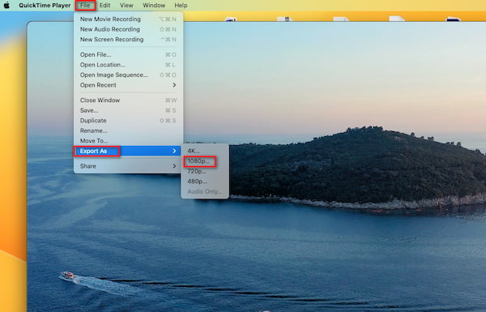Choose Close Window from File menu
The image size is (486, 312).
[128, 100]
